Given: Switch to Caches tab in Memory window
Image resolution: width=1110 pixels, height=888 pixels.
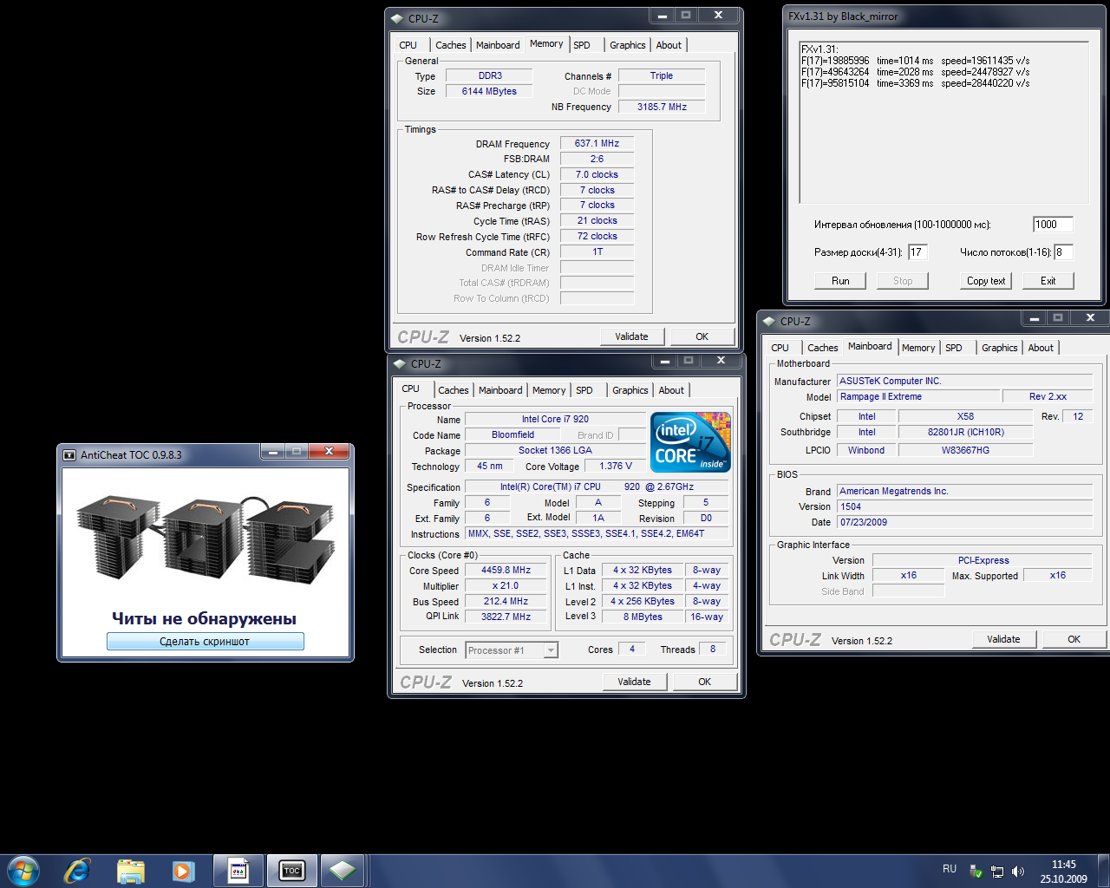Looking at the screenshot, I should 451,45.
